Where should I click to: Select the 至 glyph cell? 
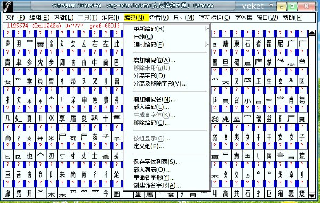pos(237,119)
